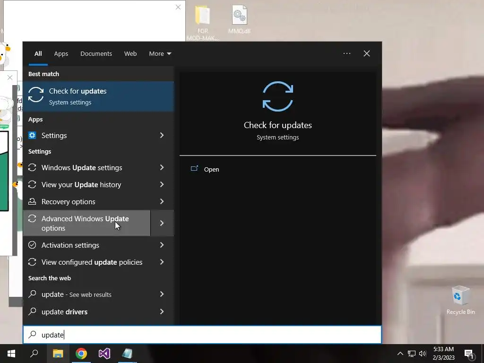Image resolution: width=484 pixels, height=363 pixels.
Task: Switch to the Apps search tab
Action: (x=61, y=54)
